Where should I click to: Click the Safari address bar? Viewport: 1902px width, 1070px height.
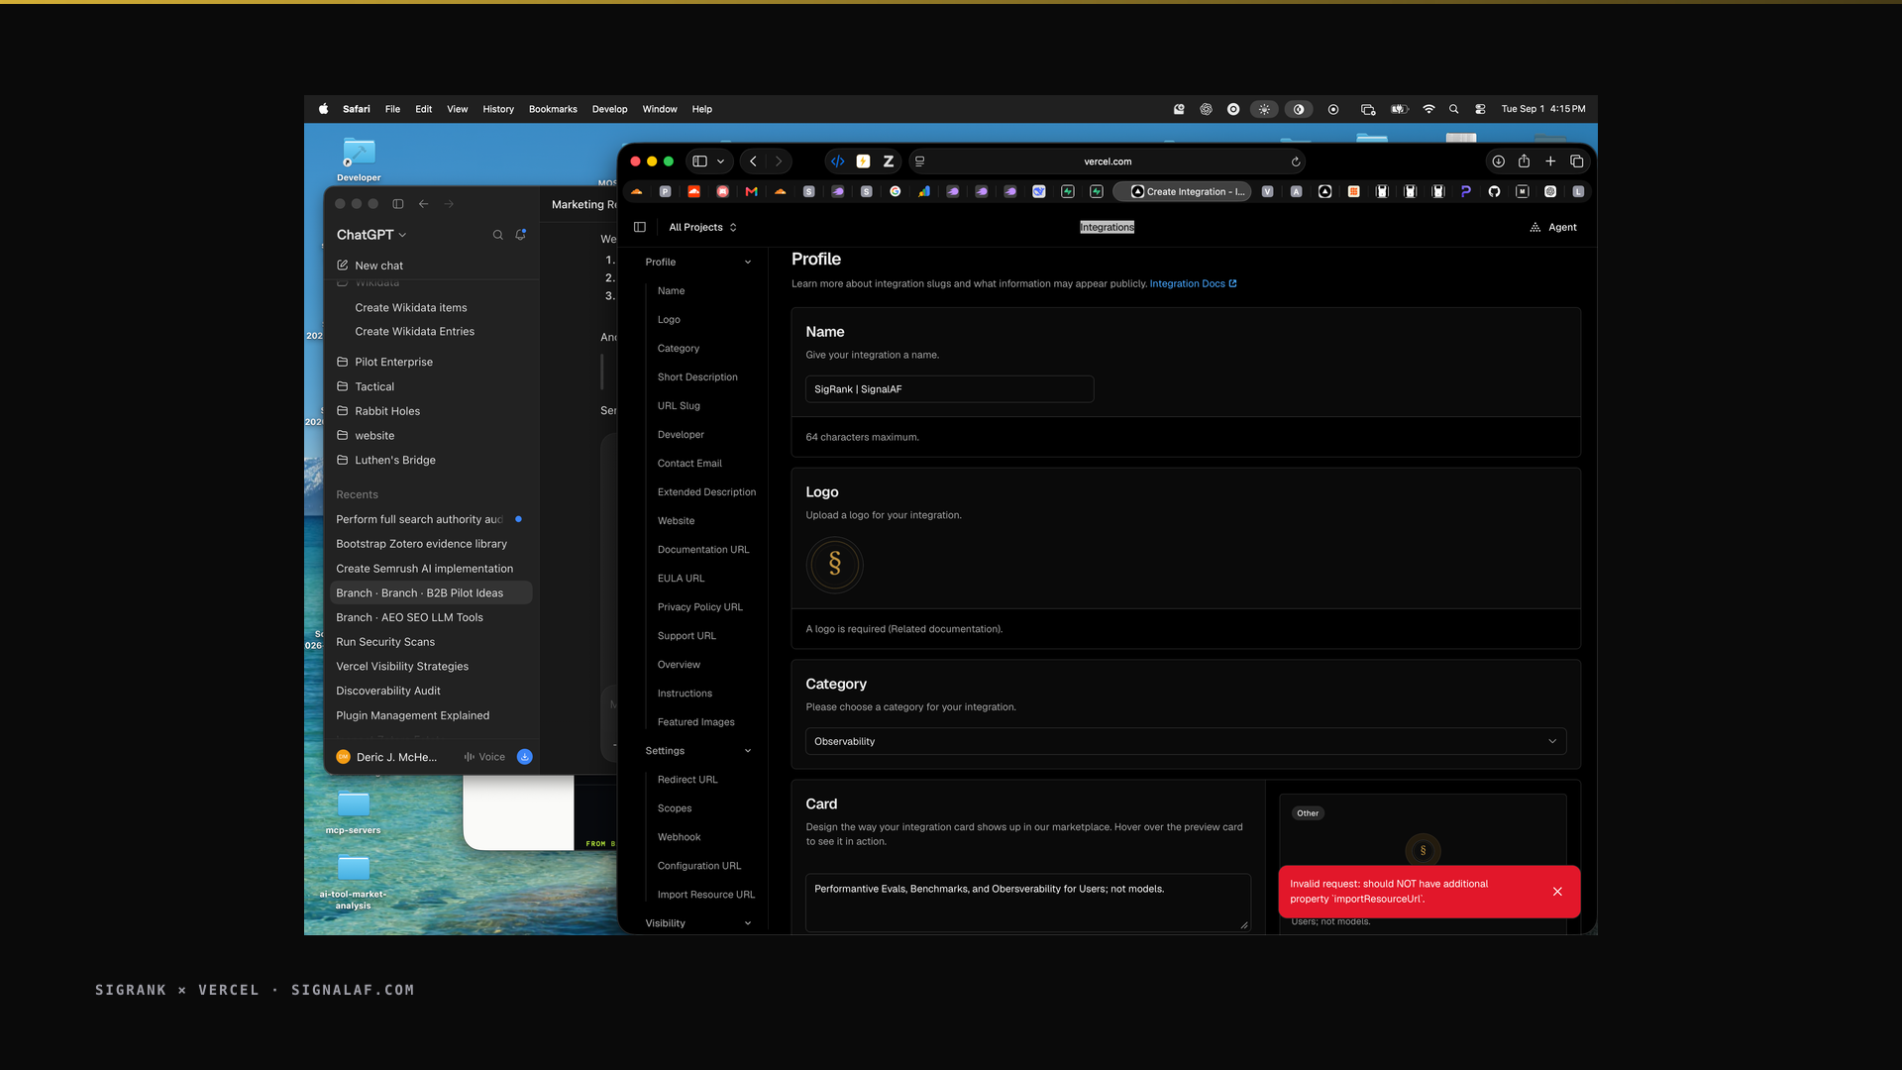coord(1107,161)
